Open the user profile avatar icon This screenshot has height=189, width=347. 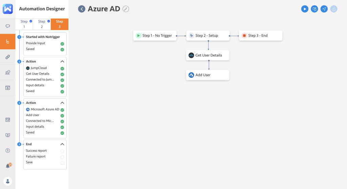[8, 181]
